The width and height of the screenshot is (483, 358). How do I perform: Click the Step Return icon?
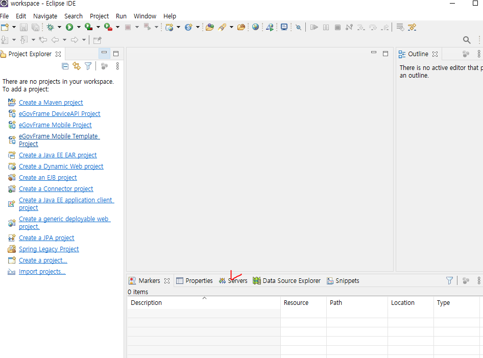coord(385,27)
